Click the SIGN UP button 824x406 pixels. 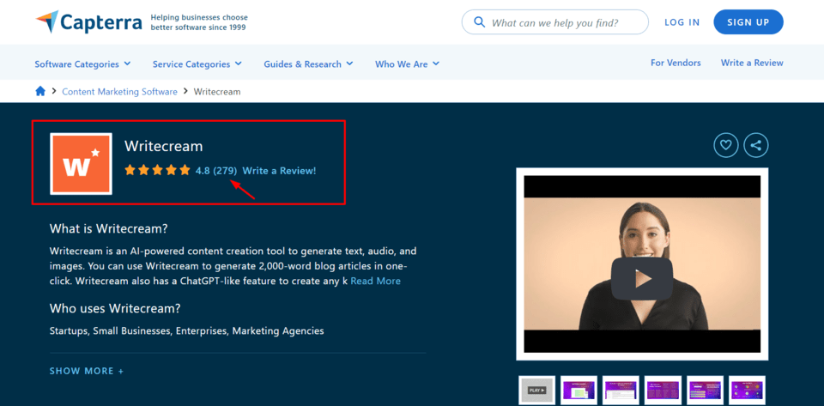point(748,22)
